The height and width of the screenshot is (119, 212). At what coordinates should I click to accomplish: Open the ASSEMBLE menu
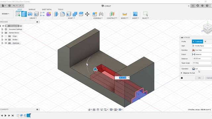click(x=98, y=18)
